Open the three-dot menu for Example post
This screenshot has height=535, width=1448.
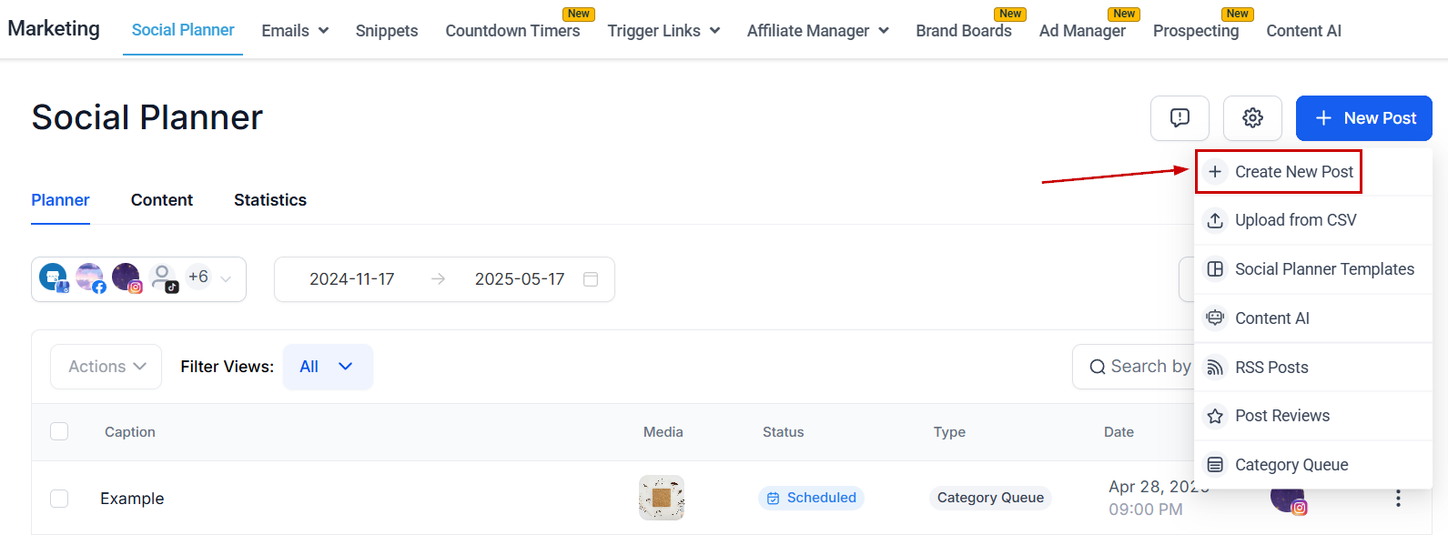[1398, 499]
